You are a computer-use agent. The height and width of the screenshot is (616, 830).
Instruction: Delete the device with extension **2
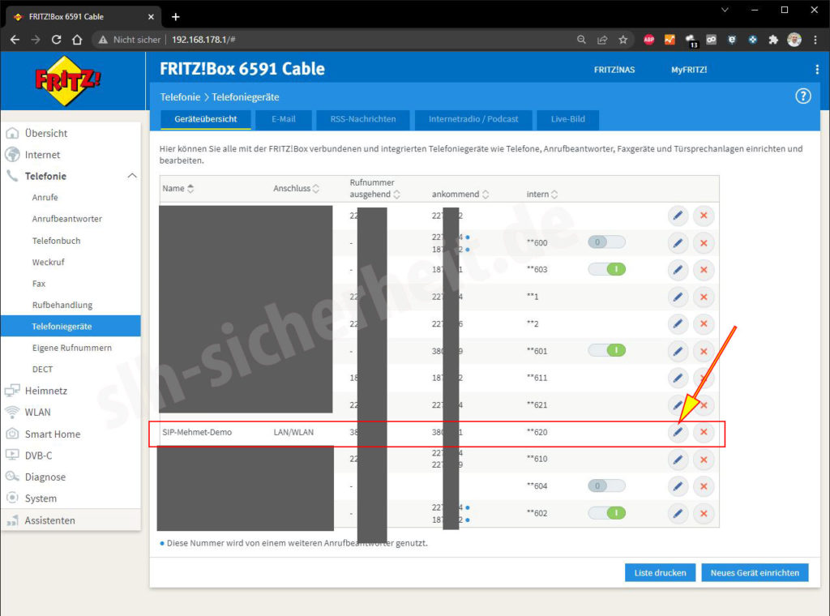coord(704,324)
